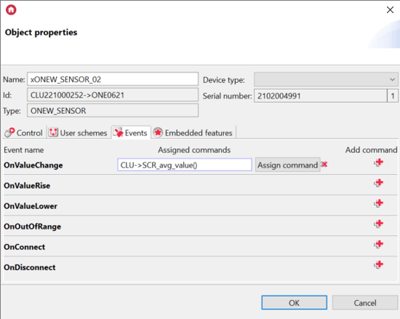400x319 pixels.
Task: Select the Events tab
Action: 131,133
